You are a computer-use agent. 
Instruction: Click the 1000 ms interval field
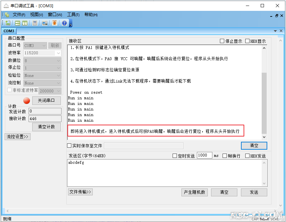[x=204, y=155]
